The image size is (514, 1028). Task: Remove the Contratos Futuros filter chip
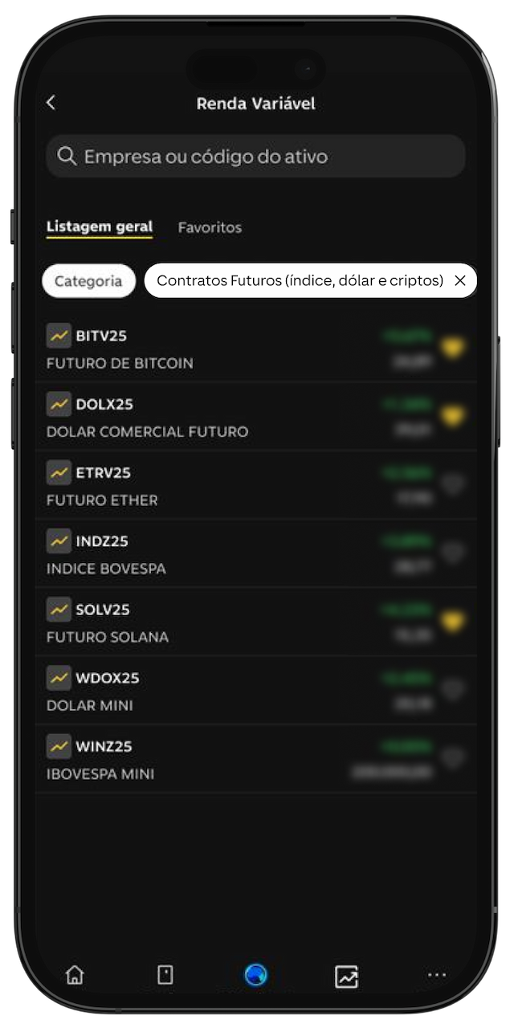459,281
